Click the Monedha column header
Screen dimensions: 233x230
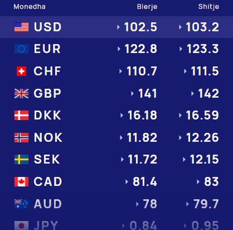click(29, 7)
